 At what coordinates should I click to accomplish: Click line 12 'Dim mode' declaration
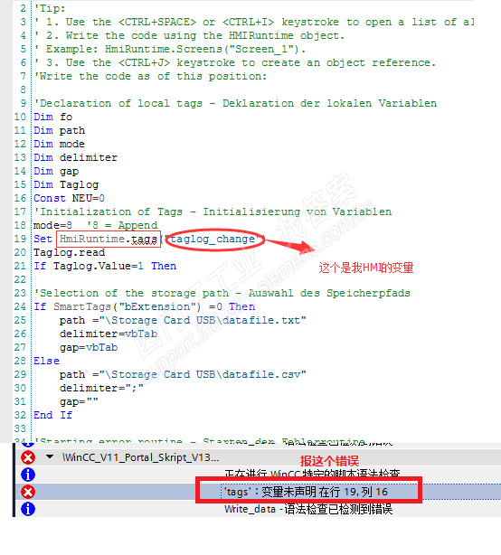pos(60,144)
